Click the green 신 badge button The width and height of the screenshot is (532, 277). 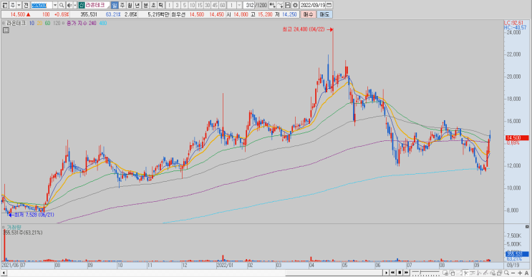pos(82,5)
